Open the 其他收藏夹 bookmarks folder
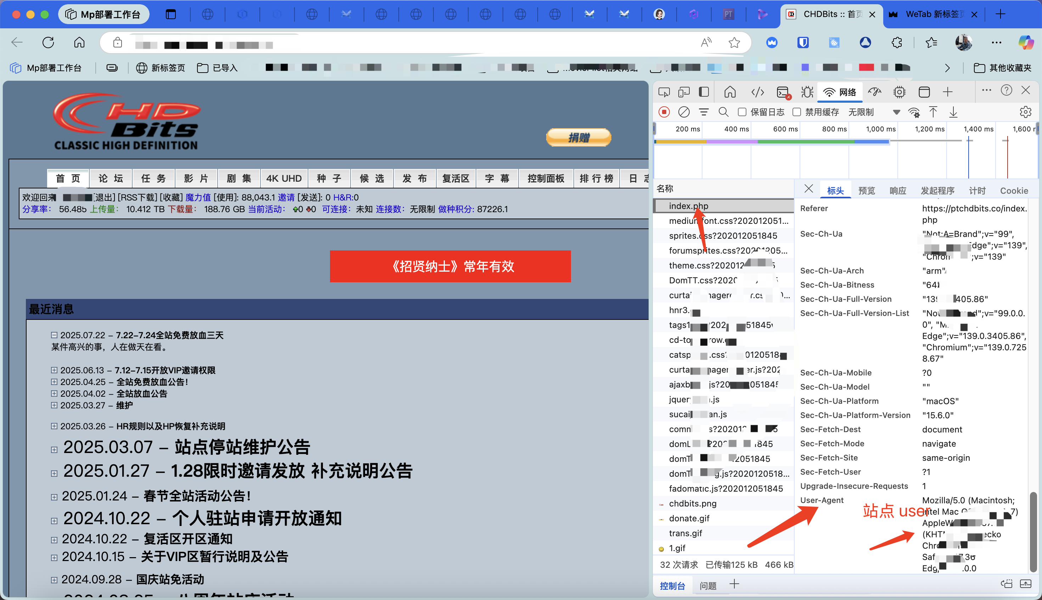 (1002, 68)
